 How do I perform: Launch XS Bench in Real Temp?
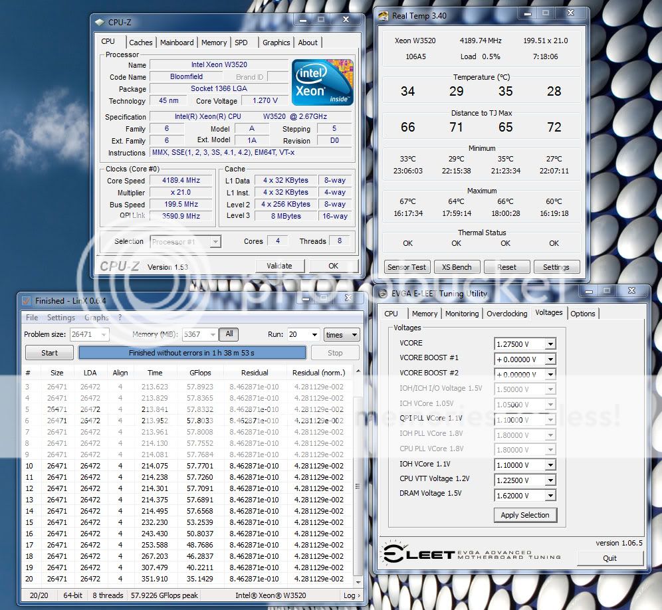click(x=457, y=267)
